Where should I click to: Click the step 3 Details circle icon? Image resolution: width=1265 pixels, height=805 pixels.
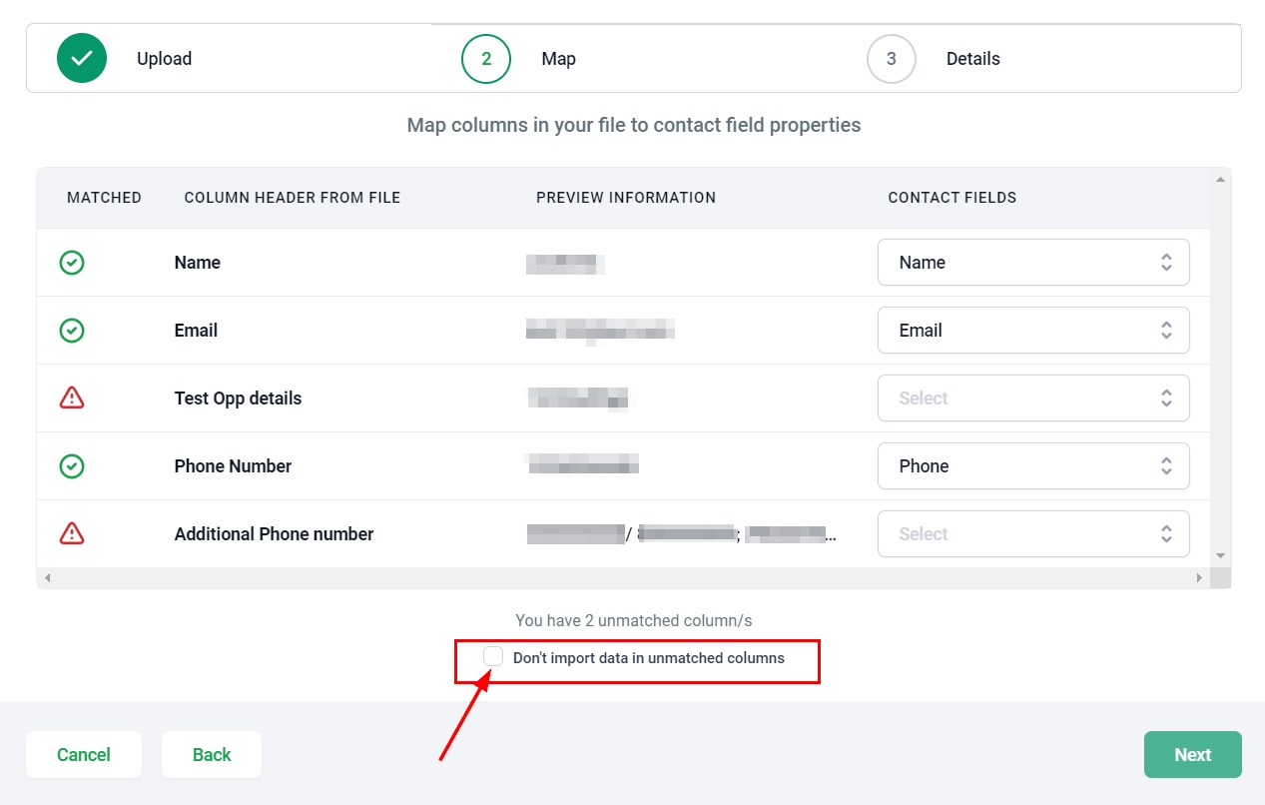892,59
